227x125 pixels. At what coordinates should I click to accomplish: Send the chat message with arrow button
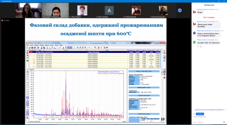point(224,122)
